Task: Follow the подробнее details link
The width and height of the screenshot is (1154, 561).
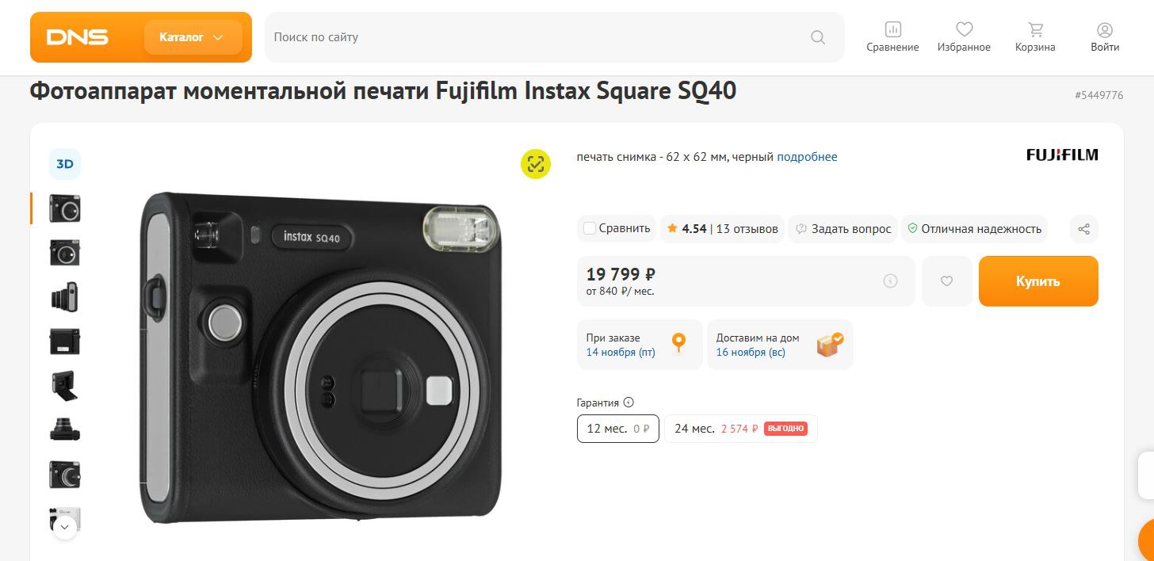Action: (807, 157)
